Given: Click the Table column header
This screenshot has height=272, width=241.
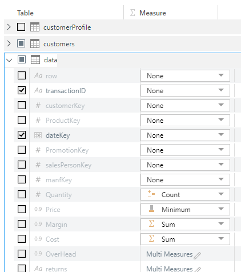Looking at the screenshot, I should pos(25,13).
